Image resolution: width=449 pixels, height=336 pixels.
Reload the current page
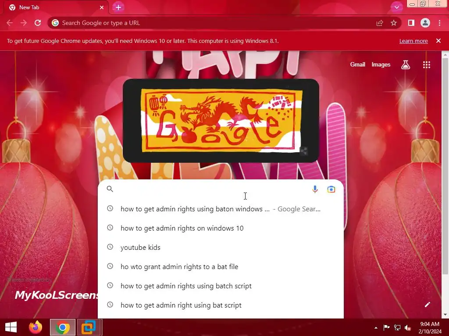(38, 23)
